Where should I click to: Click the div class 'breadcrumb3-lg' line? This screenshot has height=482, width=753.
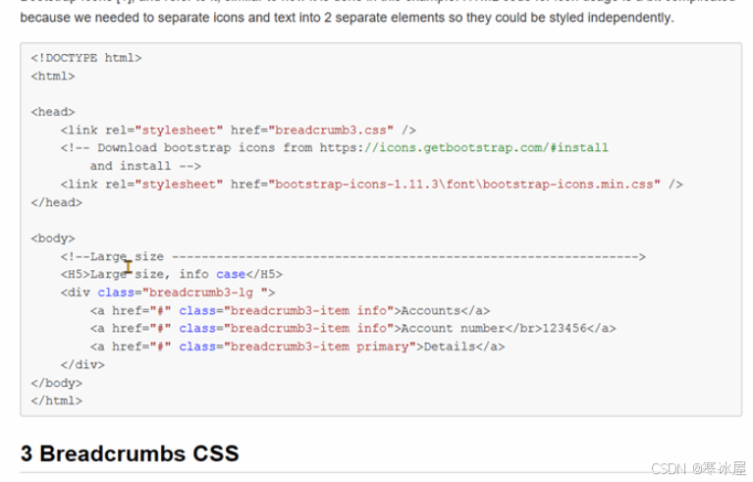point(168,293)
